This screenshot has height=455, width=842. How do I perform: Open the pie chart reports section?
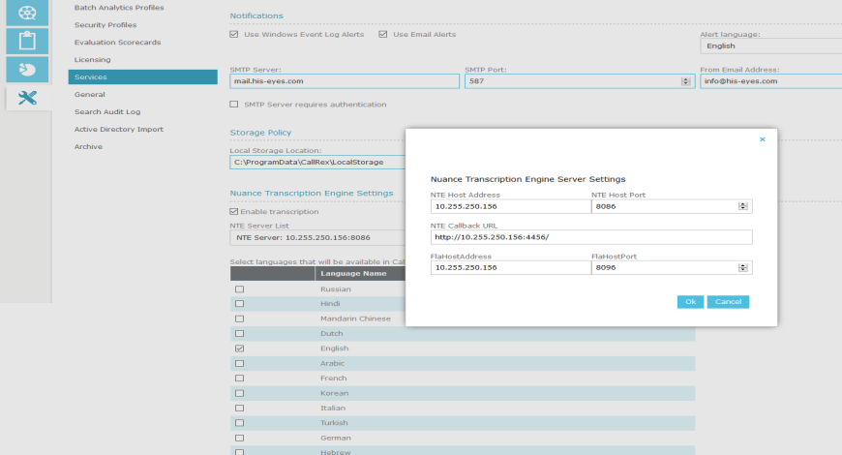[x=27, y=70]
